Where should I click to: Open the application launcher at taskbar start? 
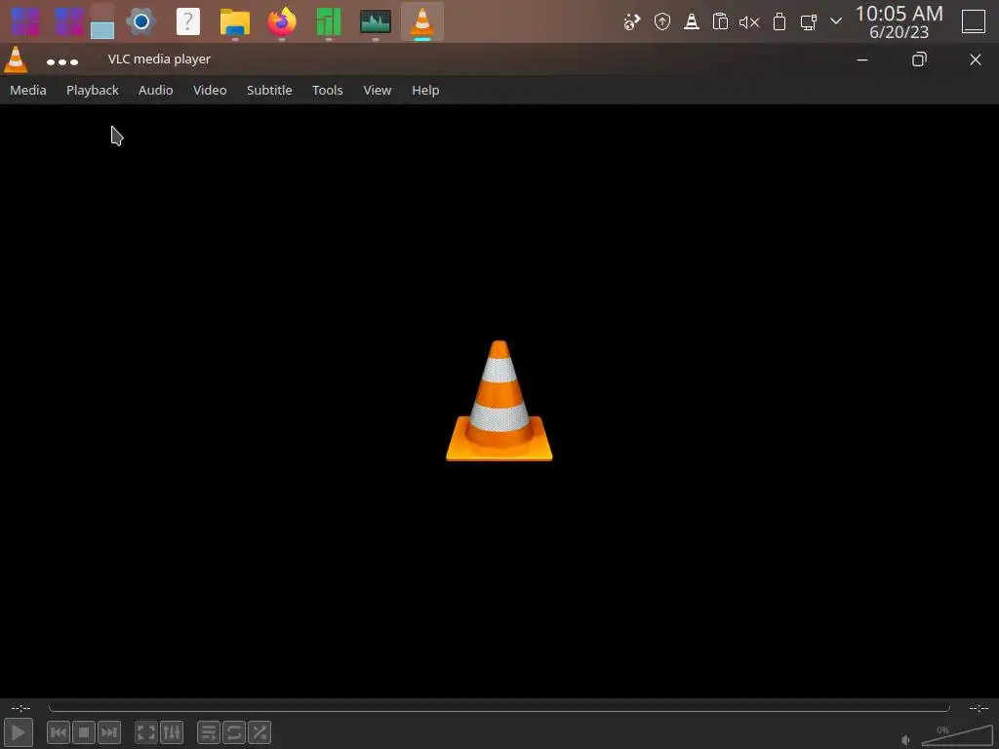coord(25,21)
